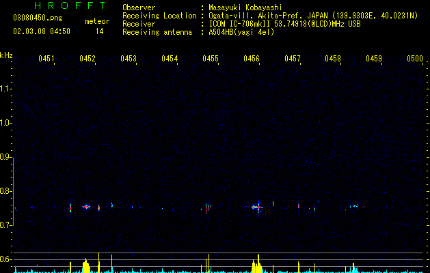Click the 0500 time marker
The width and height of the screenshot is (430, 273).
[x=415, y=59]
